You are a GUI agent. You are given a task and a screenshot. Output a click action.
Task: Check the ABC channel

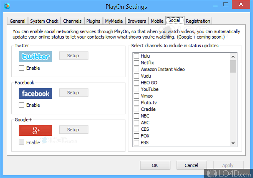tap(136, 123)
